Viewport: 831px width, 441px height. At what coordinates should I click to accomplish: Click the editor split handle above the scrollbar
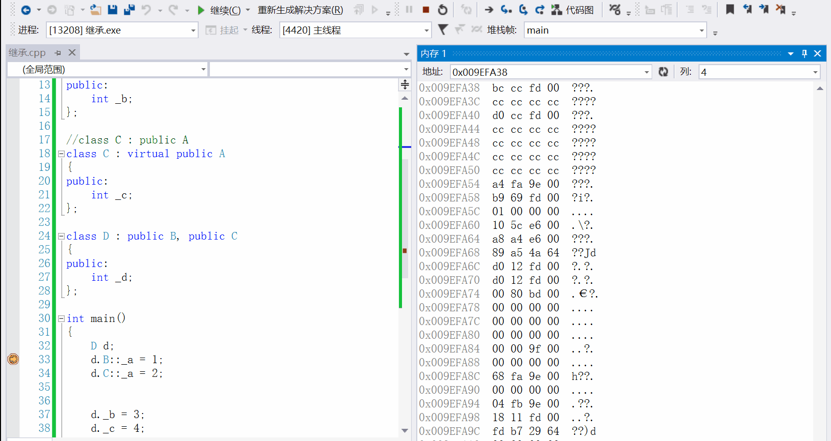[405, 84]
